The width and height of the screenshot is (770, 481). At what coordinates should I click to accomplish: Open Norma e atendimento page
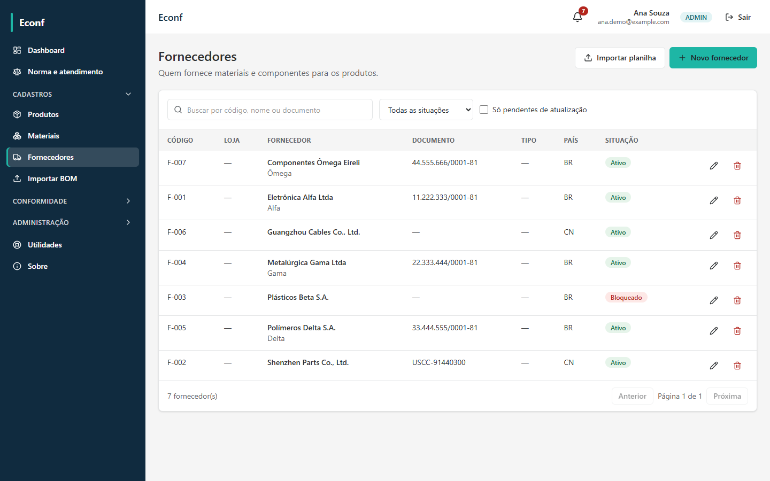point(73,72)
